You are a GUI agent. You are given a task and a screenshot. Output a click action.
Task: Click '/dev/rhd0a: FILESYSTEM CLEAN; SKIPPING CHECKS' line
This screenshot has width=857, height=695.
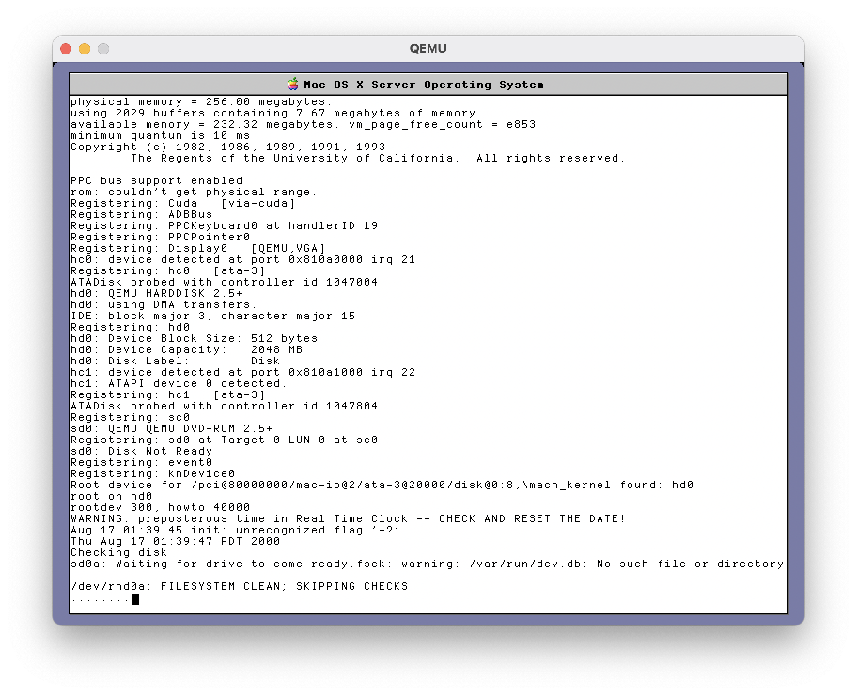point(239,587)
